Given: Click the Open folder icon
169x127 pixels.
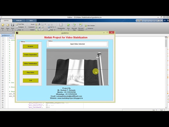Looking at the screenshot, I should [8, 25].
